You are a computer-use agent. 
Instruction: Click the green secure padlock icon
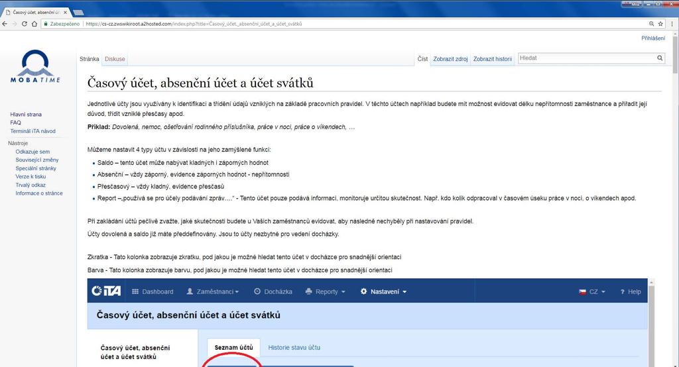(46, 24)
